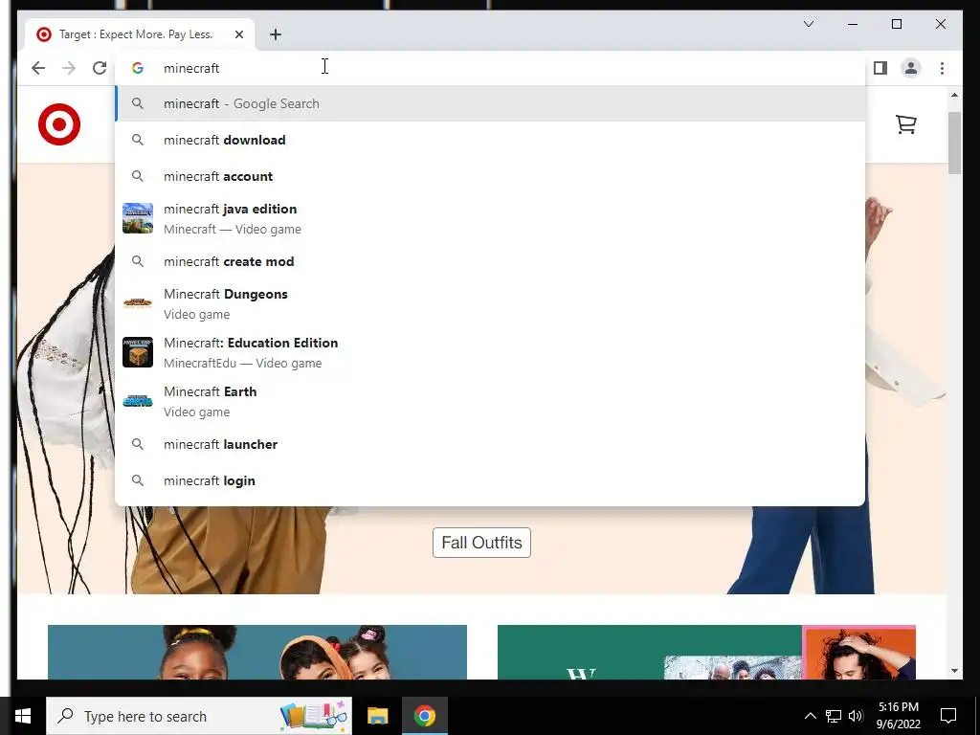
Task: Click the Fall Outfits button
Action: pyautogui.click(x=481, y=543)
